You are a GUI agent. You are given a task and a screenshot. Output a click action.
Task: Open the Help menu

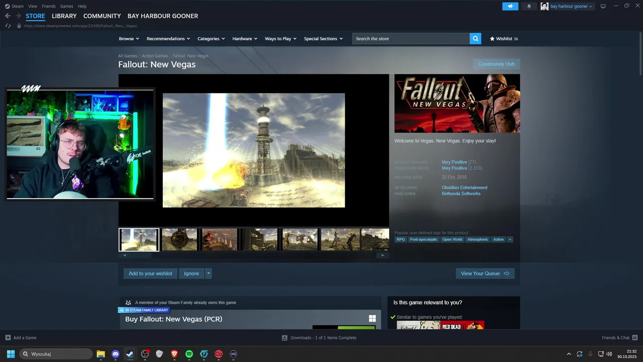(82, 6)
